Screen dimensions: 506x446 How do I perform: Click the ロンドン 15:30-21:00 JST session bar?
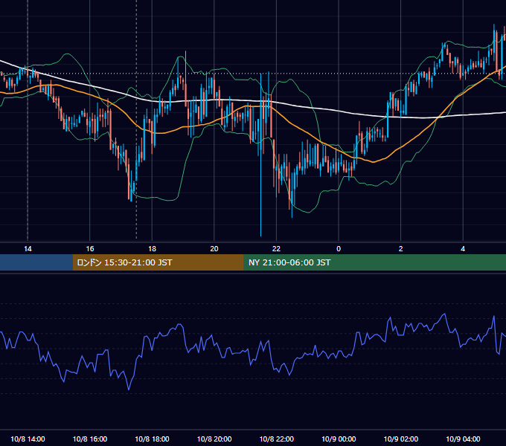(158, 262)
